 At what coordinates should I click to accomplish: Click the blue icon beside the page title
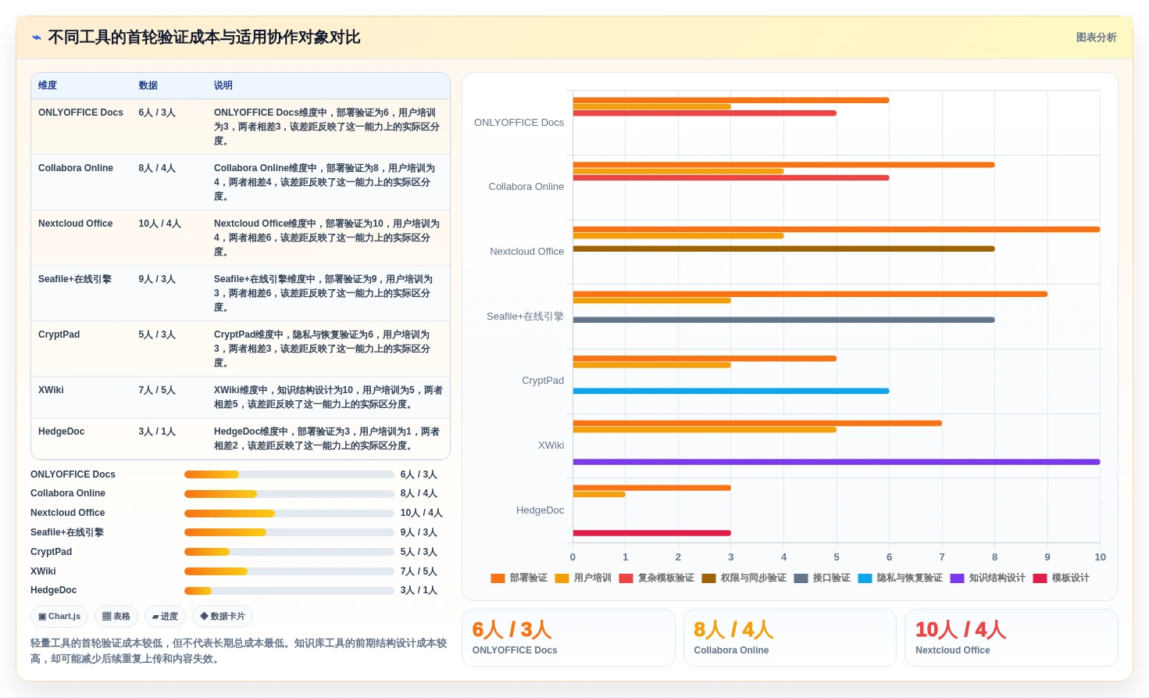point(36,38)
